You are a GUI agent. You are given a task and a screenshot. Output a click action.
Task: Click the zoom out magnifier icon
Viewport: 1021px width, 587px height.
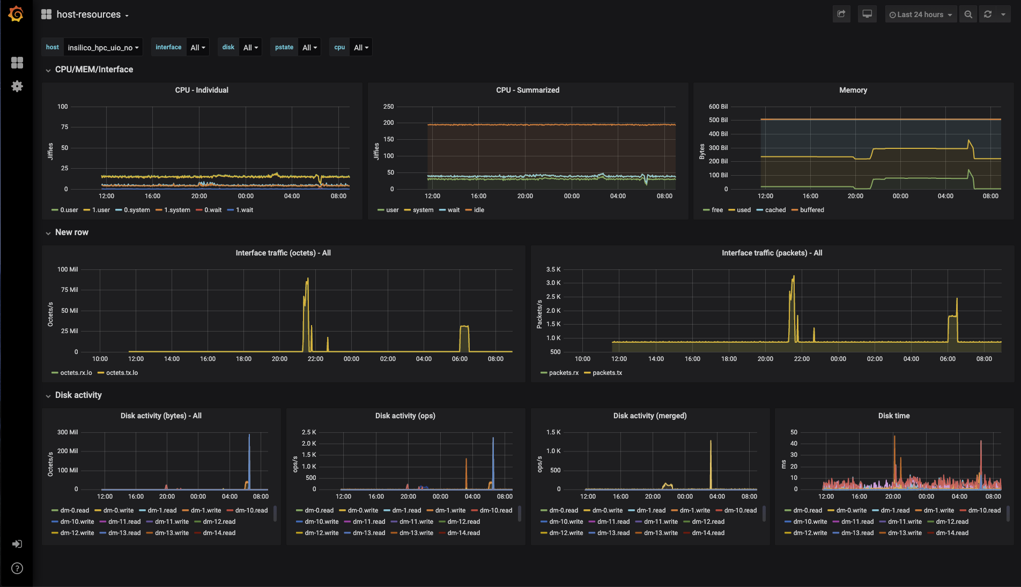968,14
